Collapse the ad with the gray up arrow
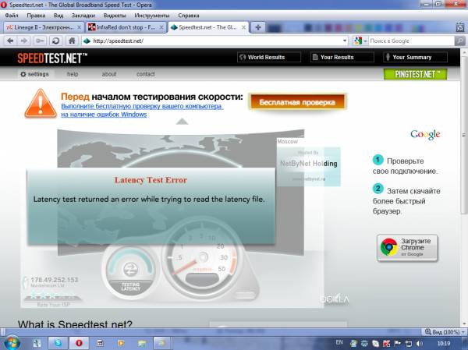Image resolution: width=468 pixels, height=350 pixels. pos(182,122)
